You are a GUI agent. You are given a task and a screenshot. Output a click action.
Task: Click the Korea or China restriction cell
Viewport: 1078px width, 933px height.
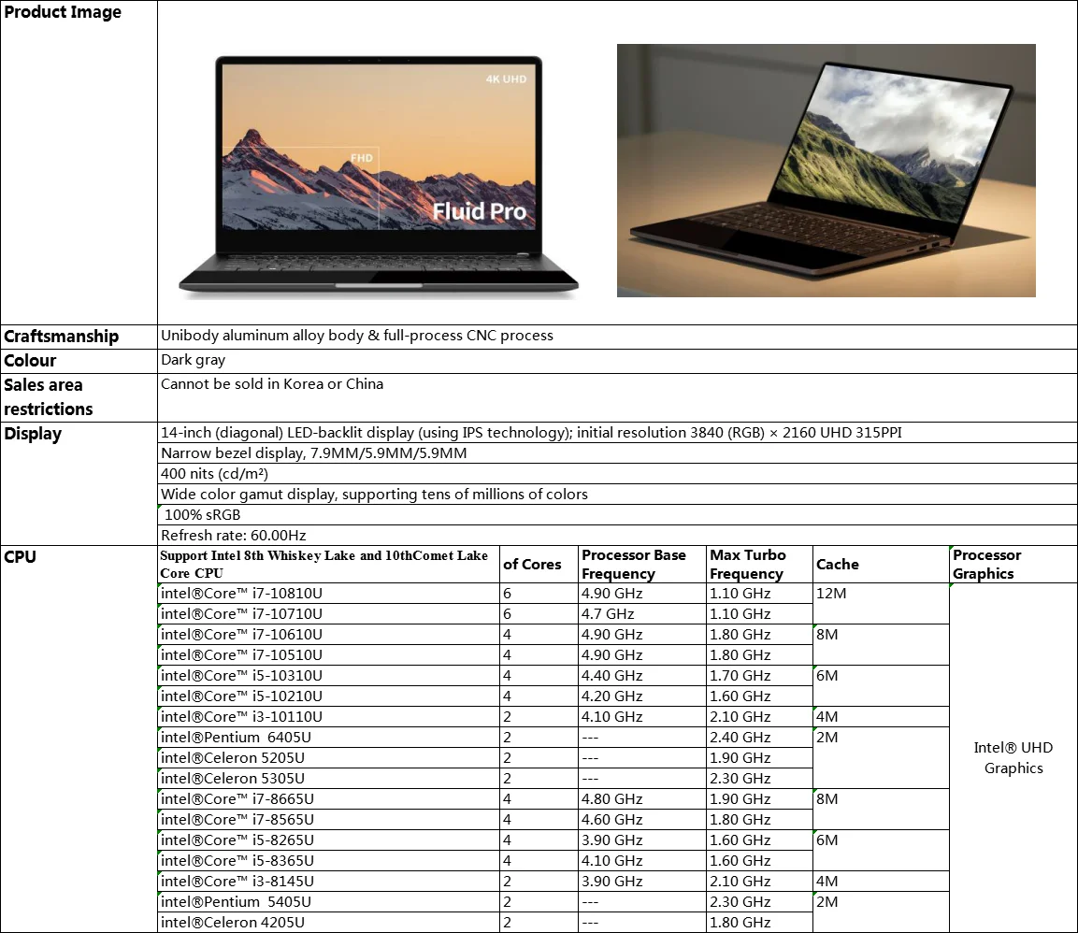pyautogui.click(x=617, y=397)
